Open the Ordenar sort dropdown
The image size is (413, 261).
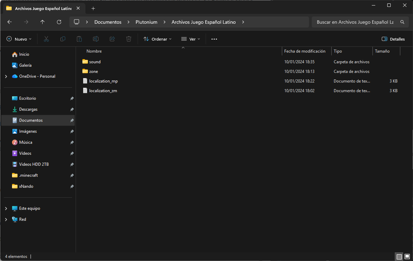(158, 39)
